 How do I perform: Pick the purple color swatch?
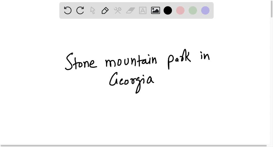click(x=205, y=10)
